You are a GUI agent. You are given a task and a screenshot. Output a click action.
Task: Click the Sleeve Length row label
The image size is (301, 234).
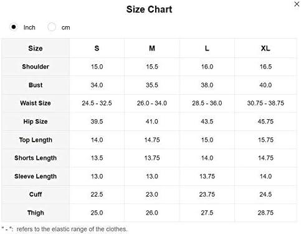[x=36, y=177]
